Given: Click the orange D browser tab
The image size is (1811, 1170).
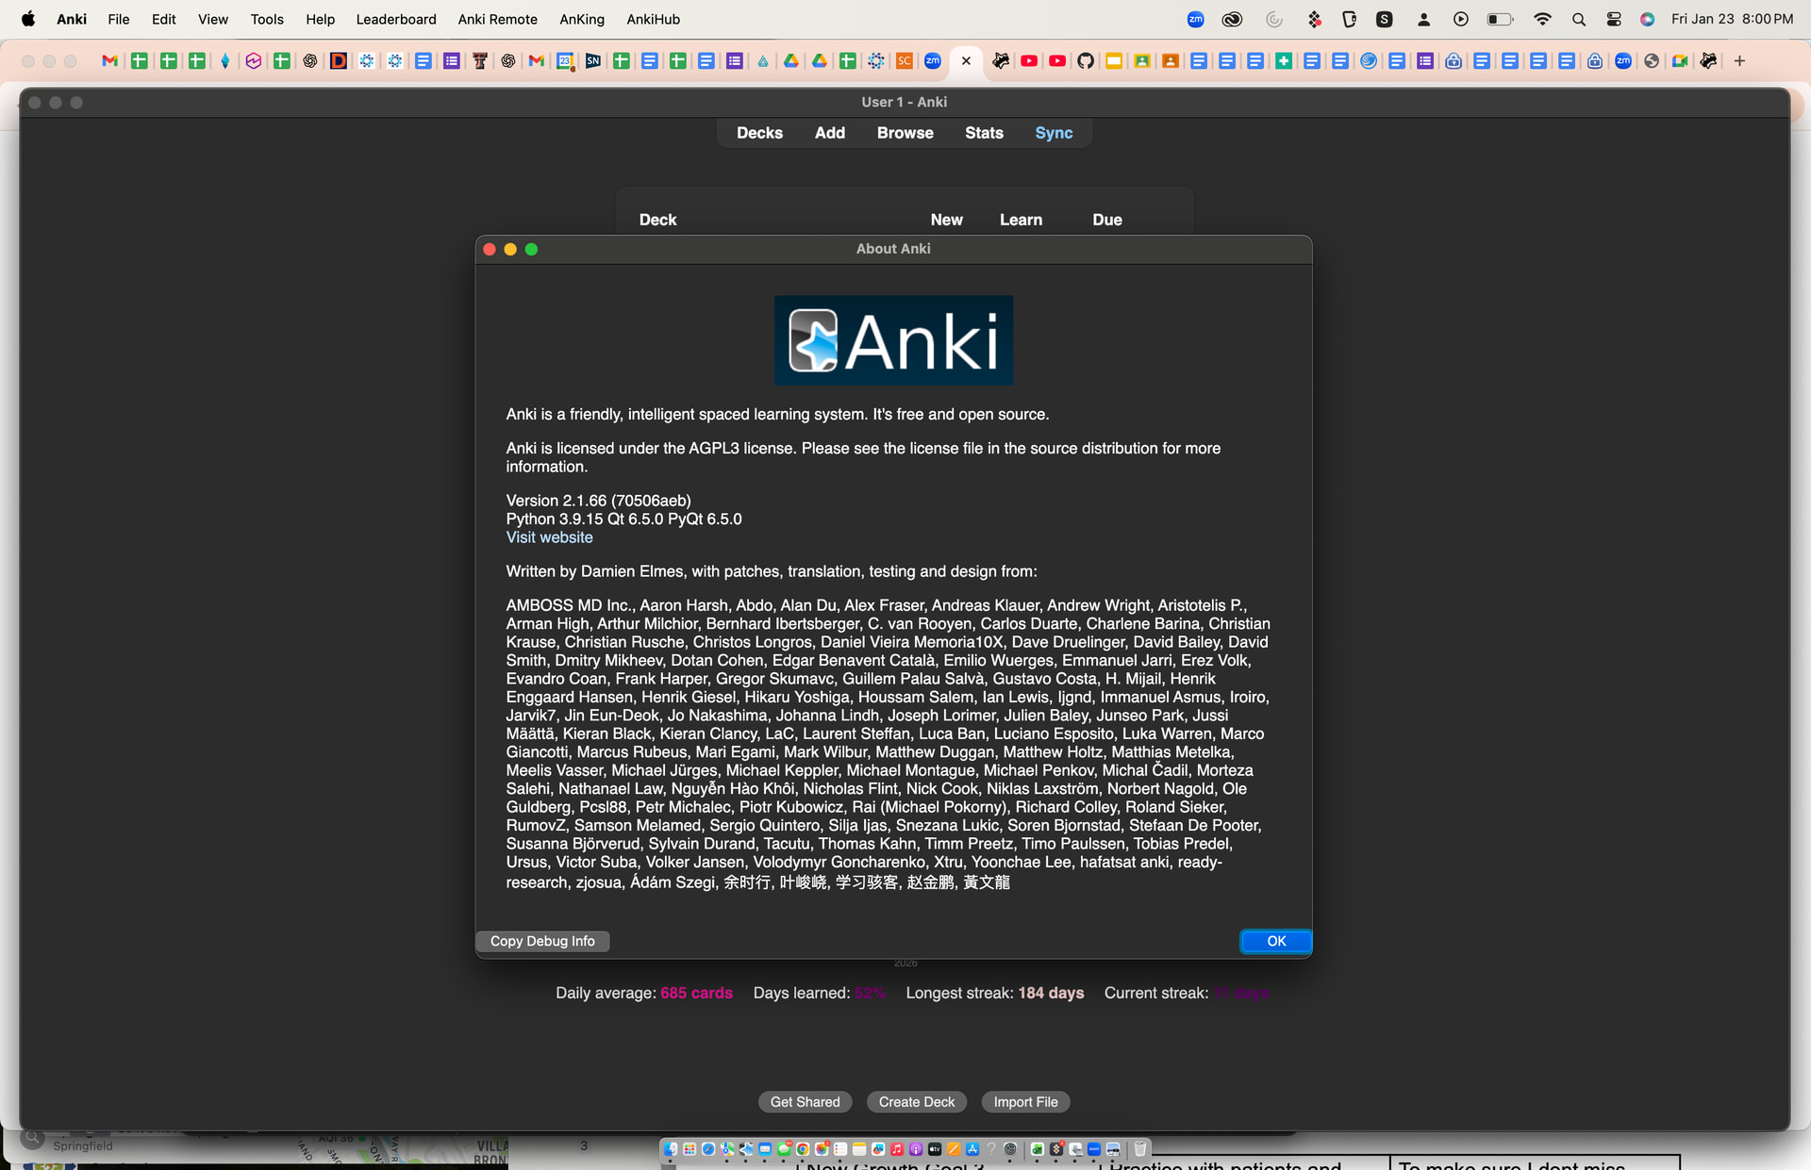Looking at the screenshot, I should (338, 61).
